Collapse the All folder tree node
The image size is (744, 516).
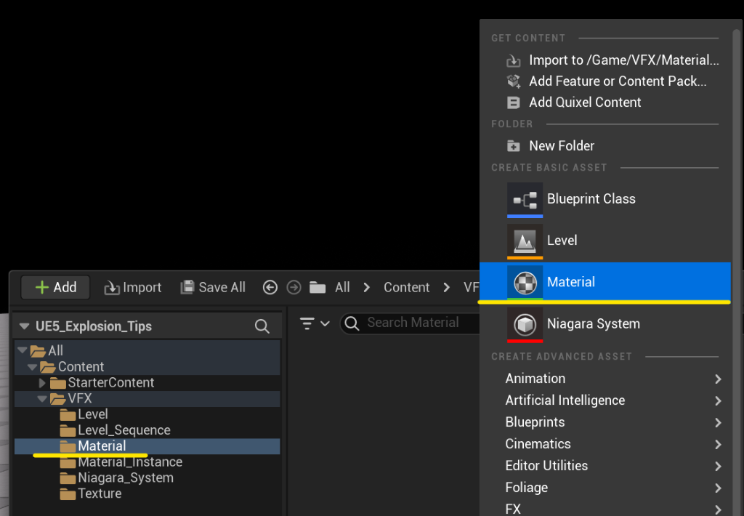click(22, 350)
